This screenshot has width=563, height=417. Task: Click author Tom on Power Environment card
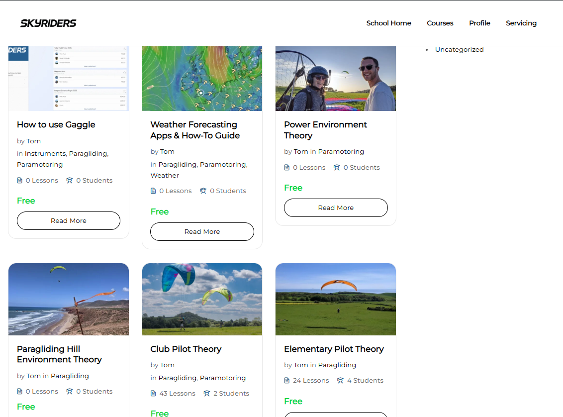tap(301, 152)
